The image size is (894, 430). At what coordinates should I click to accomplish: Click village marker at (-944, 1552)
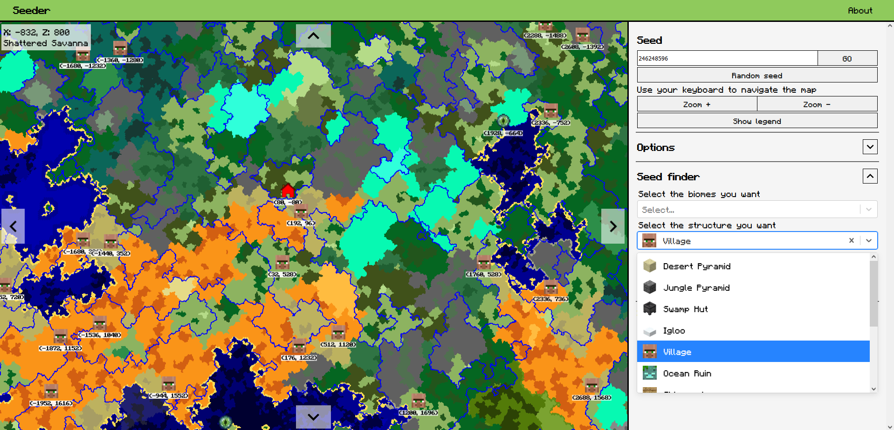(169, 384)
